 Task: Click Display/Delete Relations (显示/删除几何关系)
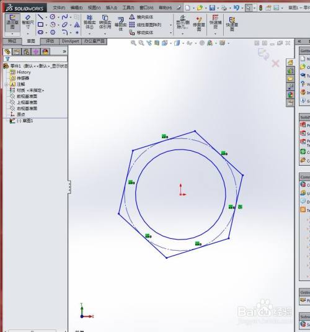[x=182, y=22]
